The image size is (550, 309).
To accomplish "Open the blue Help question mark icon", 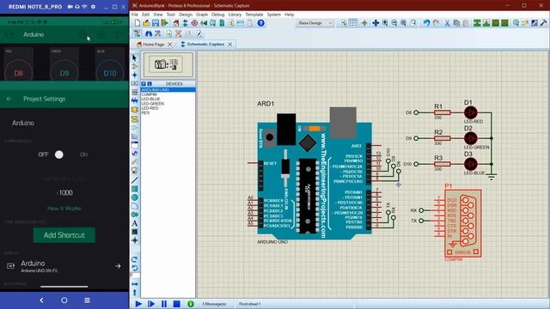I will 260,23.
